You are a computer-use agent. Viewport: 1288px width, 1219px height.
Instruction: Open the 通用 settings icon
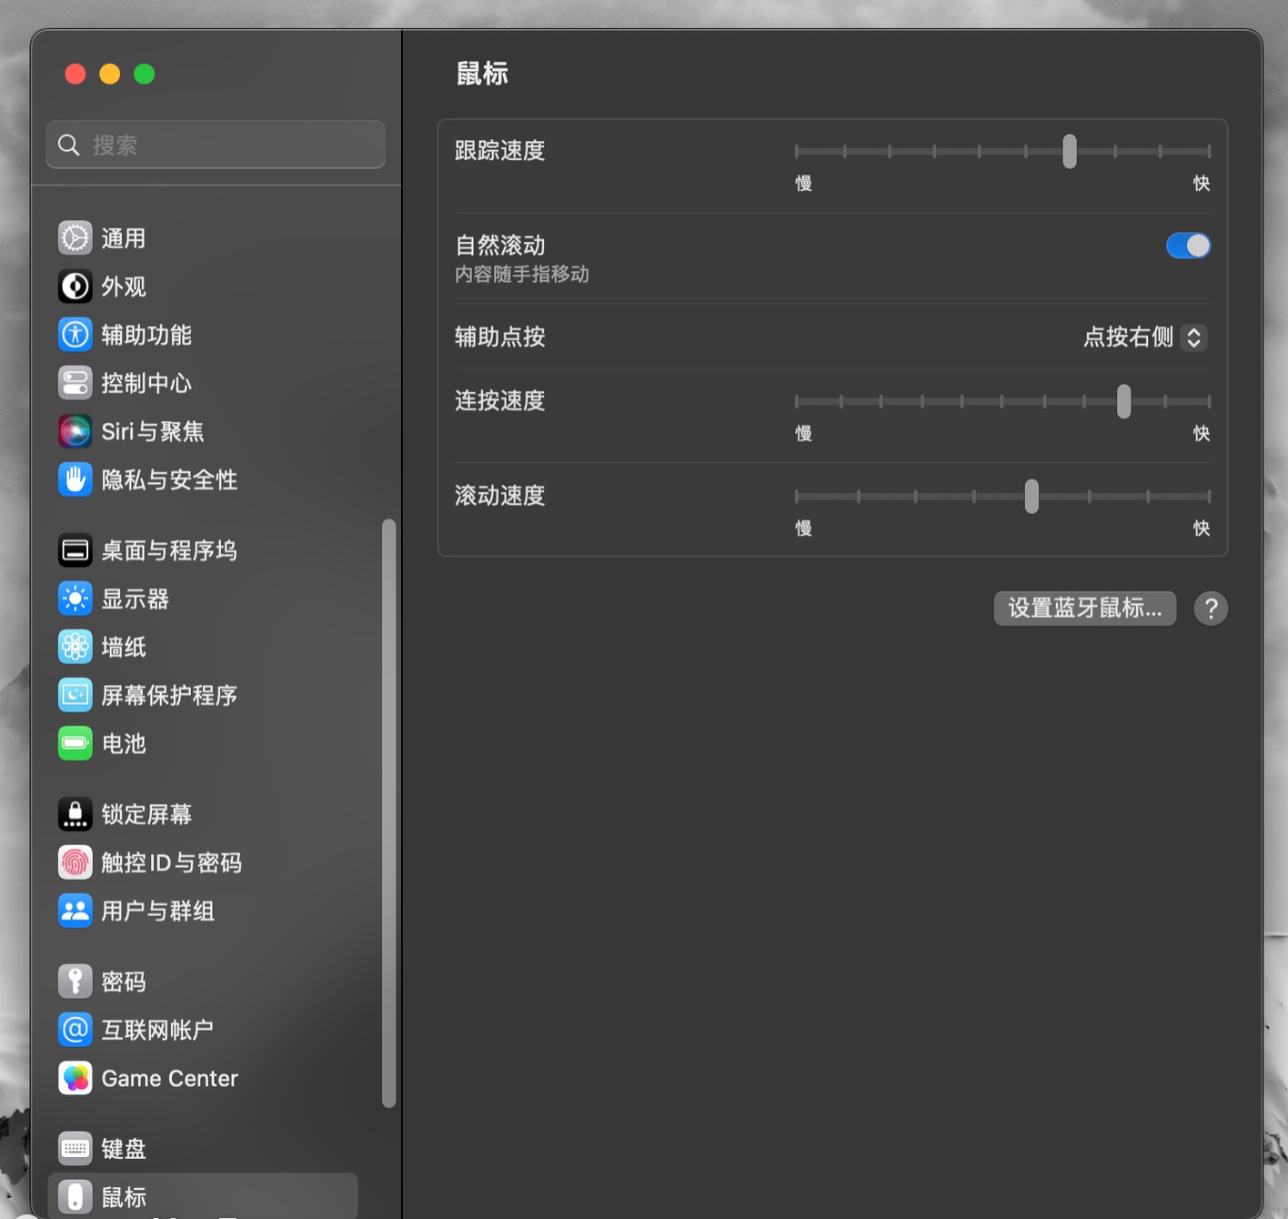coord(75,237)
